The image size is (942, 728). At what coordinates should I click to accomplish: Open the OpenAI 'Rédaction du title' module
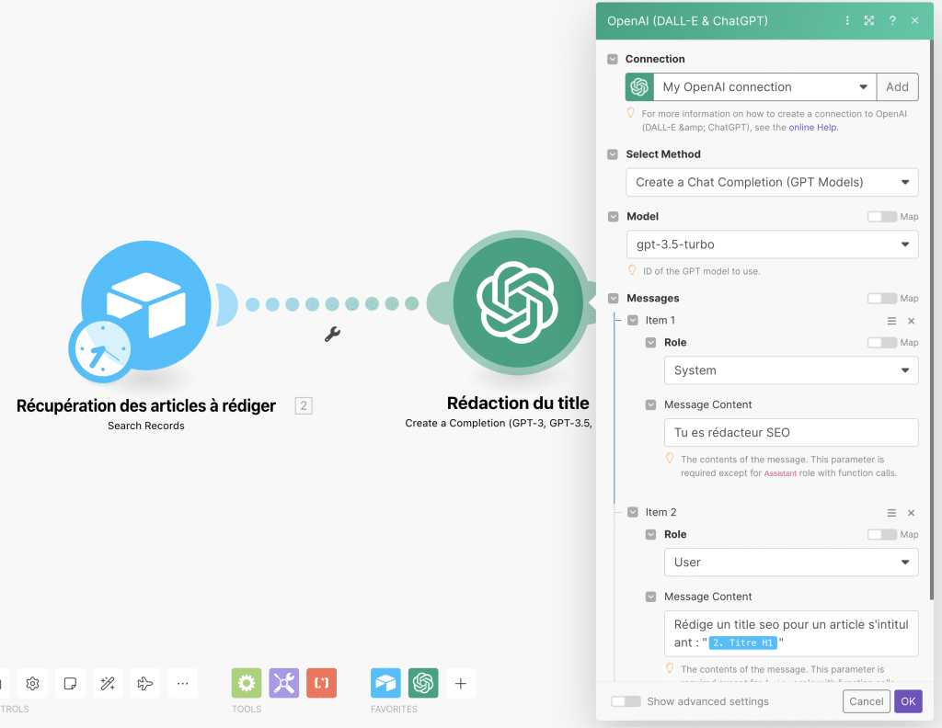(x=517, y=302)
